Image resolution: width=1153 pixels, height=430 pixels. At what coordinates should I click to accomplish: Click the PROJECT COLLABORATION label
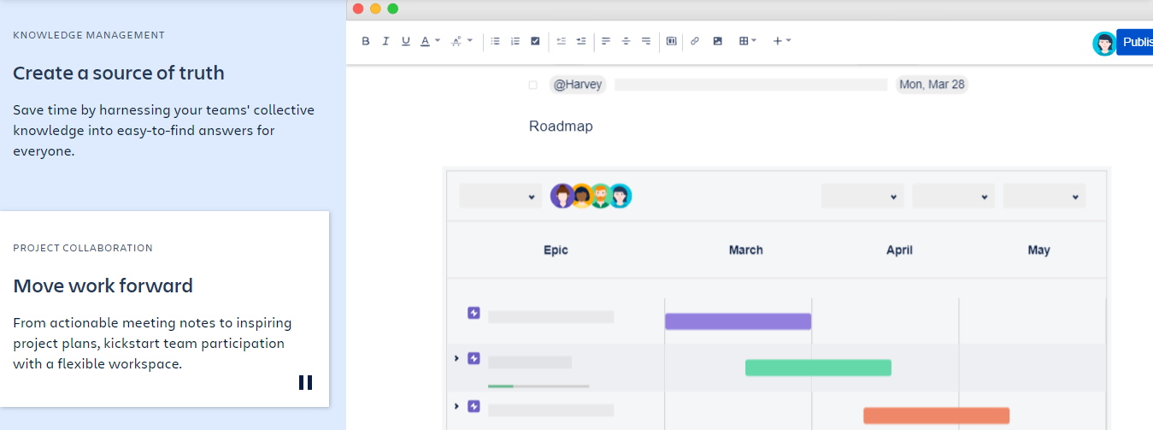(x=83, y=248)
